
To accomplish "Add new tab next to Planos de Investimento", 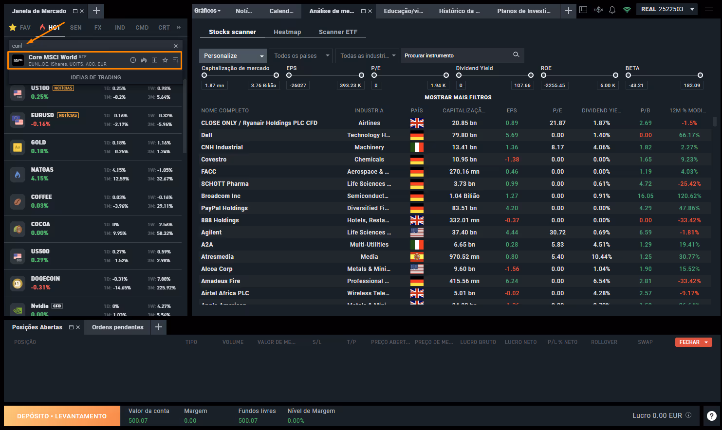I will 568,11.
